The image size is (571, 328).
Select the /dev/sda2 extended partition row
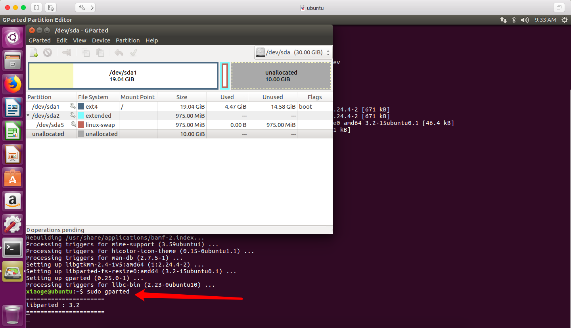pos(179,116)
